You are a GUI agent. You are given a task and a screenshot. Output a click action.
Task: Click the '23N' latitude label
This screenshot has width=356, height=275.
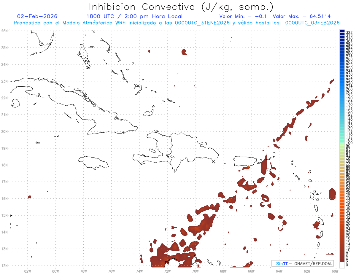click(4, 81)
